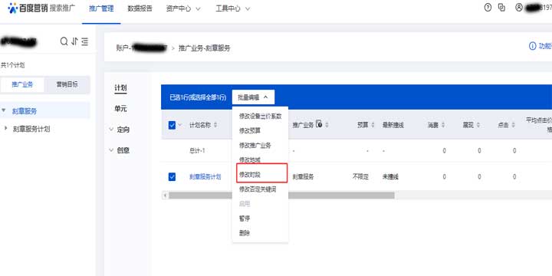Collapse the 刻章服务 tree node arrow
552x276 pixels.
click(x=4, y=111)
